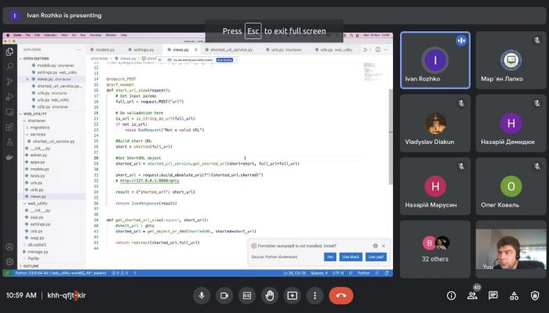Click the present now screen share icon
Image resolution: width=549 pixels, height=313 pixels.
point(293,295)
